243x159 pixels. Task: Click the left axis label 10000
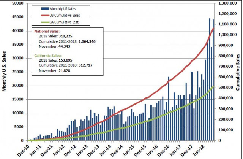[x=18, y=113]
